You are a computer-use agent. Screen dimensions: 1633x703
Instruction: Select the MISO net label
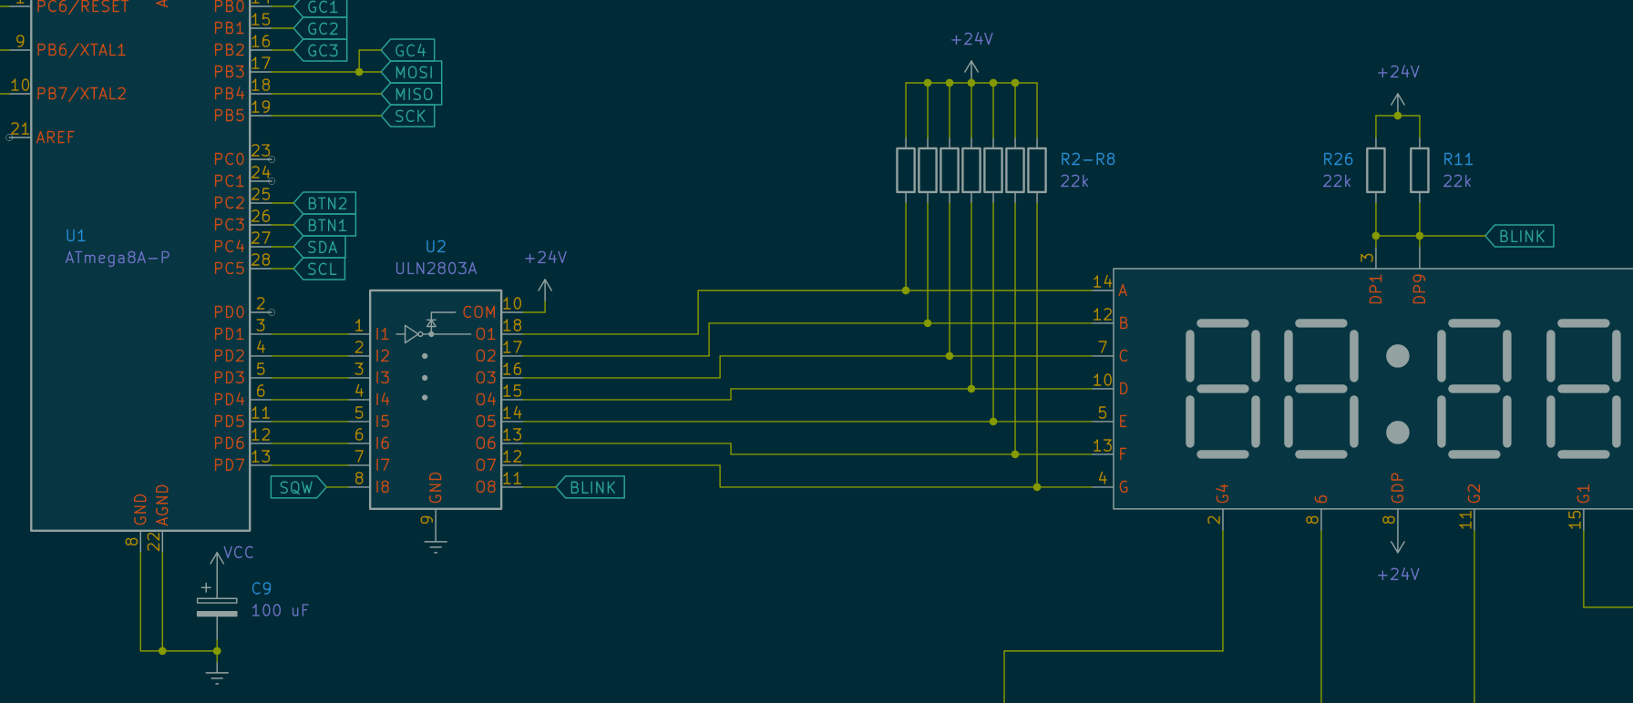(411, 94)
